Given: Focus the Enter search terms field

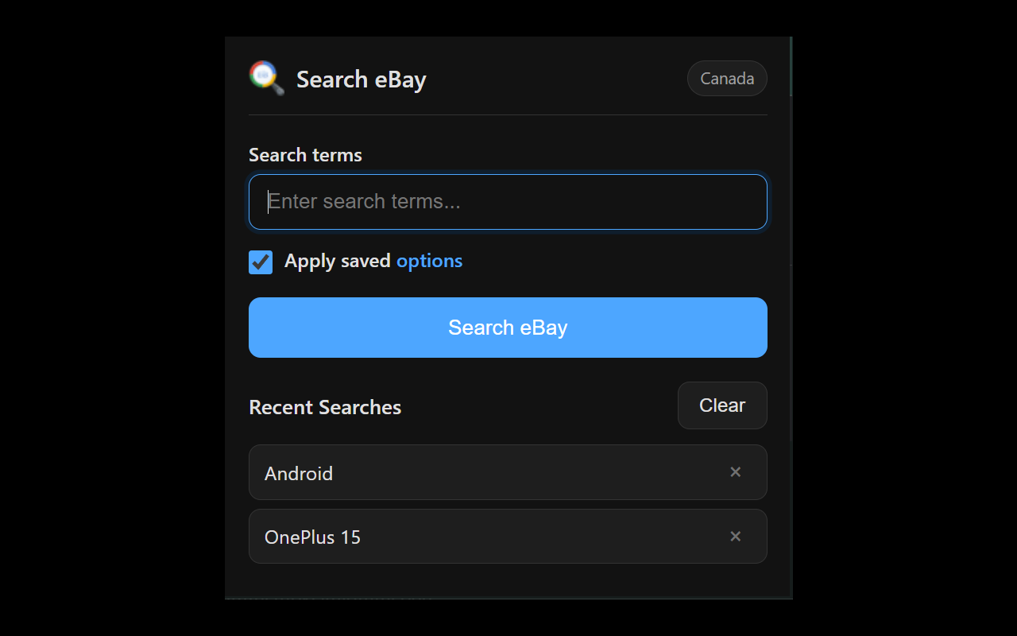Looking at the screenshot, I should [508, 202].
